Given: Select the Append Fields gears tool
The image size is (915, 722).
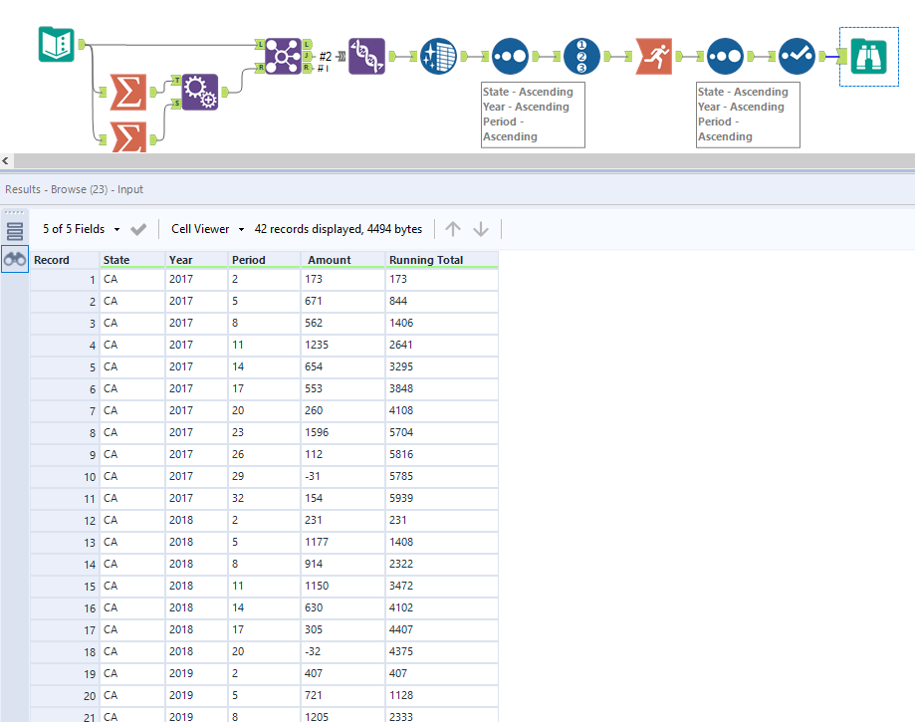Looking at the screenshot, I should point(201,92).
